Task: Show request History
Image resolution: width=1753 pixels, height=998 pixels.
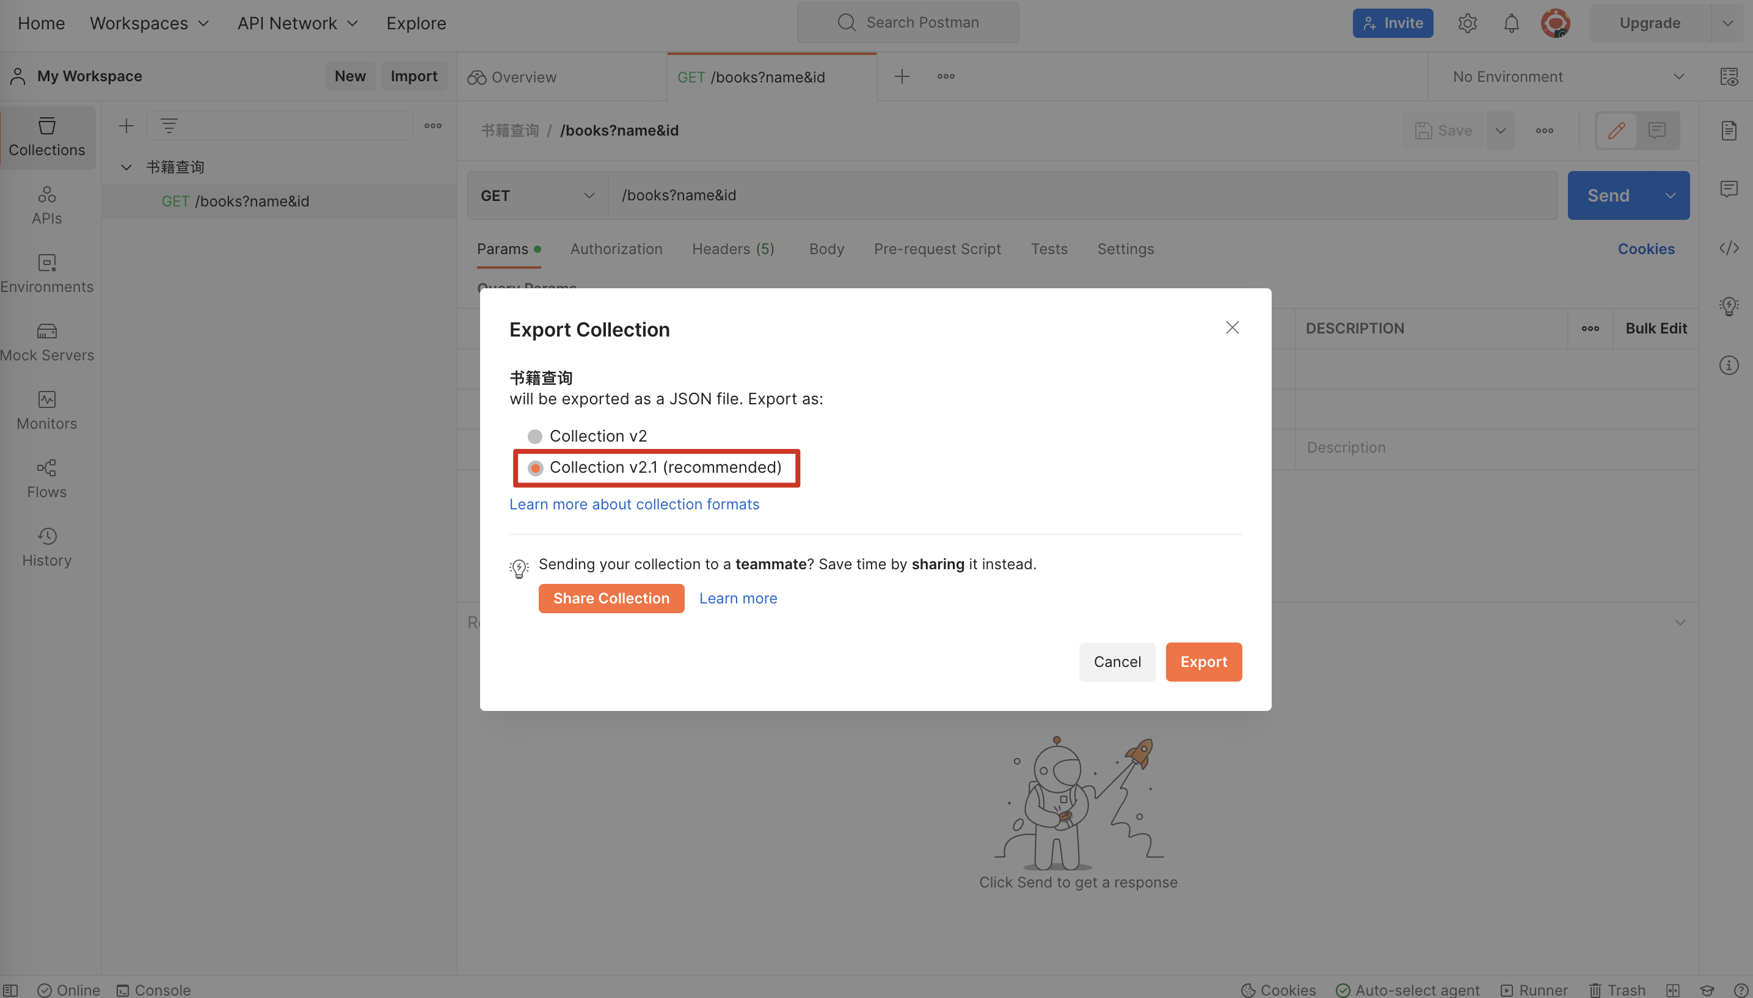Action: [x=46, y=545]
